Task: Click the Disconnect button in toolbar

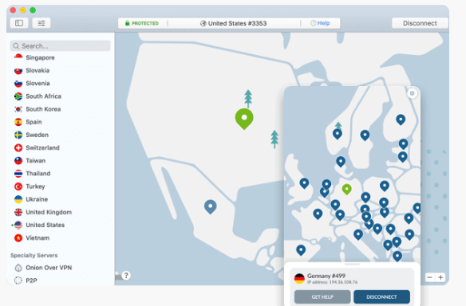Action: (x=420, y=23)
